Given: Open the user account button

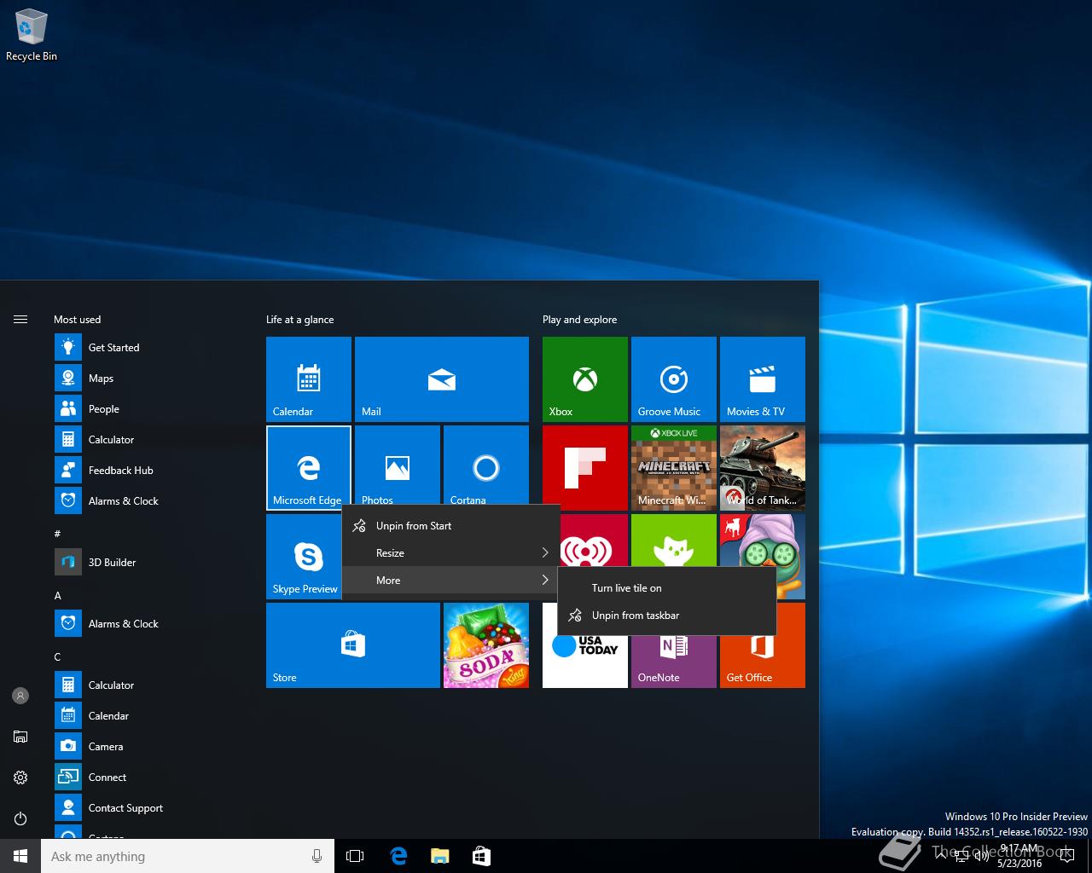Looking at the screenshot, I should tap(20, 696).
